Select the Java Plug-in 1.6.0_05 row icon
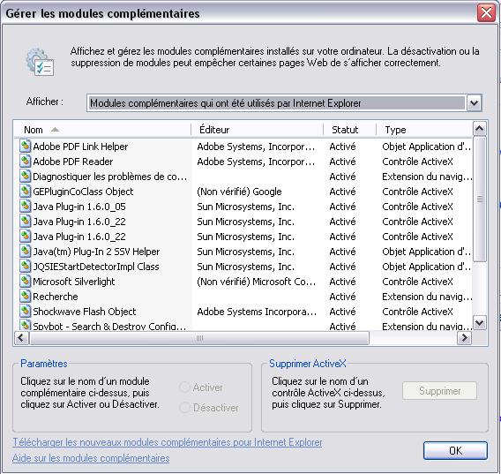501x474 pixels. point(25,207)
